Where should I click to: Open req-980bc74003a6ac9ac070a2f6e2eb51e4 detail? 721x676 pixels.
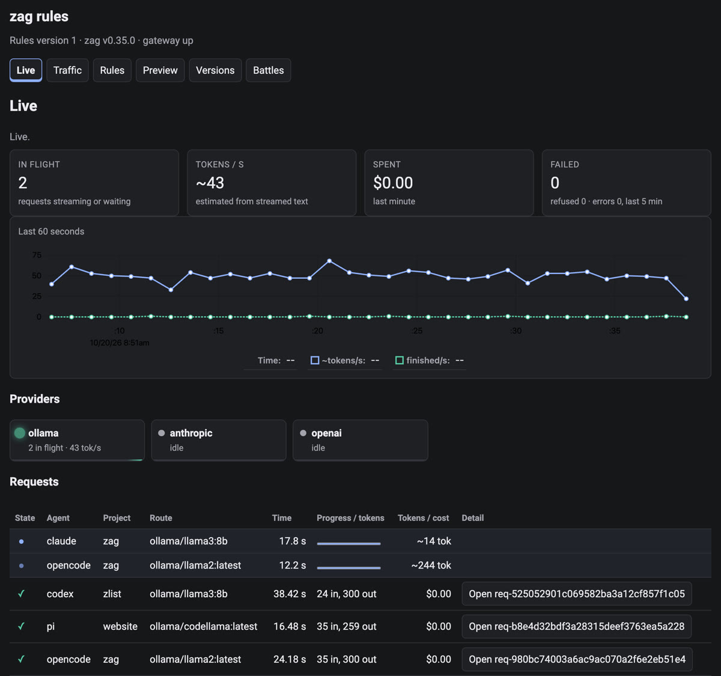click(577, 659)
